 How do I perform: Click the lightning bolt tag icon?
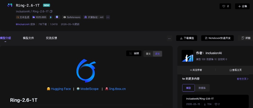pyautogui.click(x=51, y=17)
